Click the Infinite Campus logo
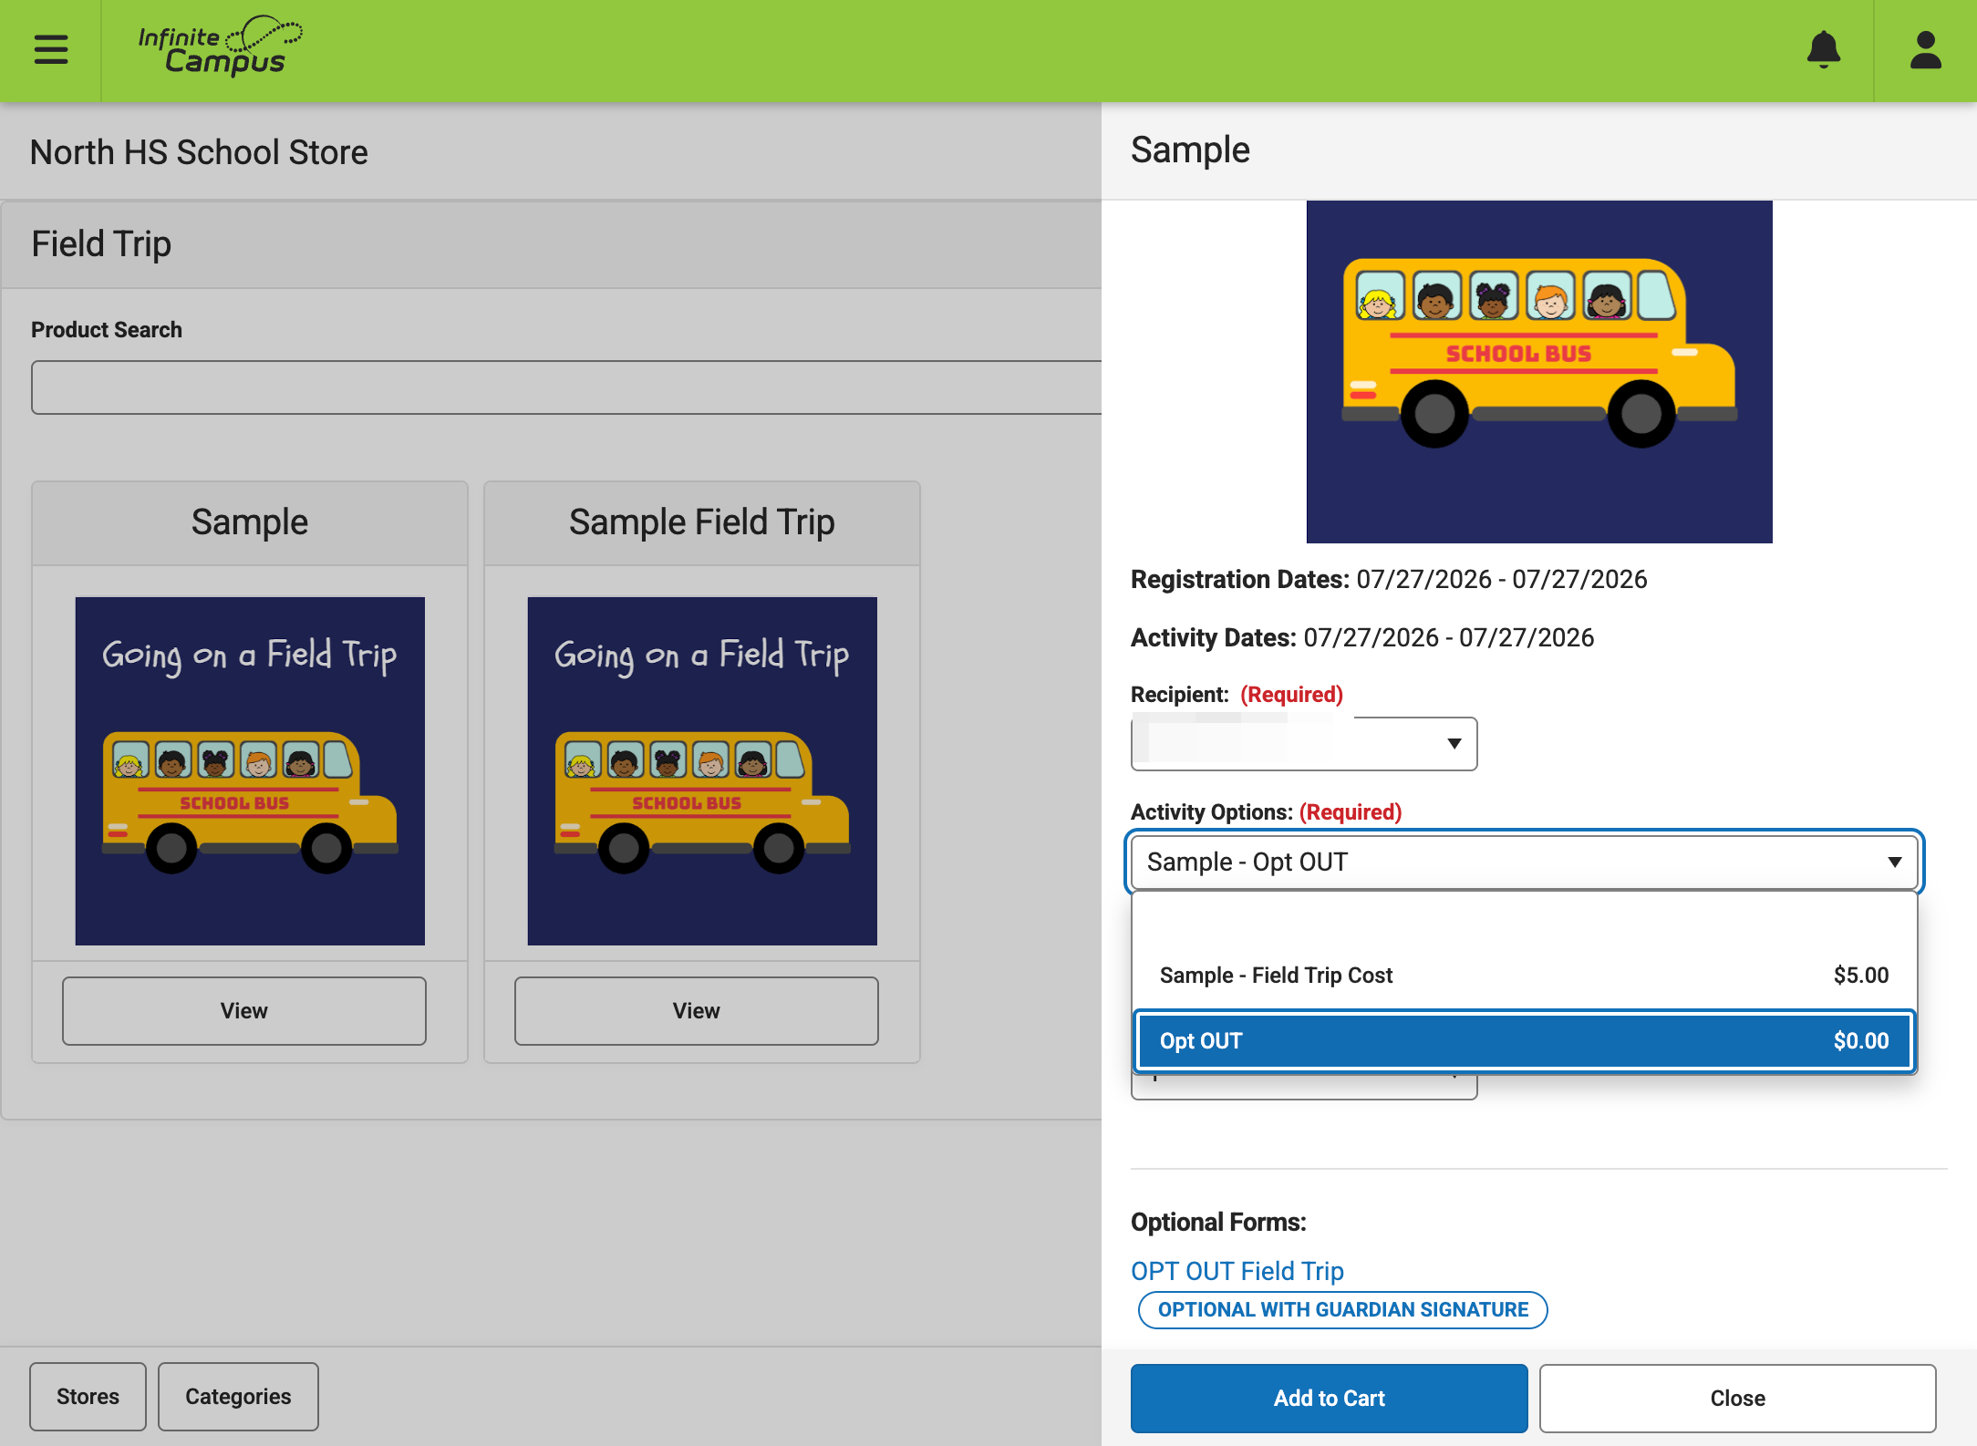 (x=221, y=46)
